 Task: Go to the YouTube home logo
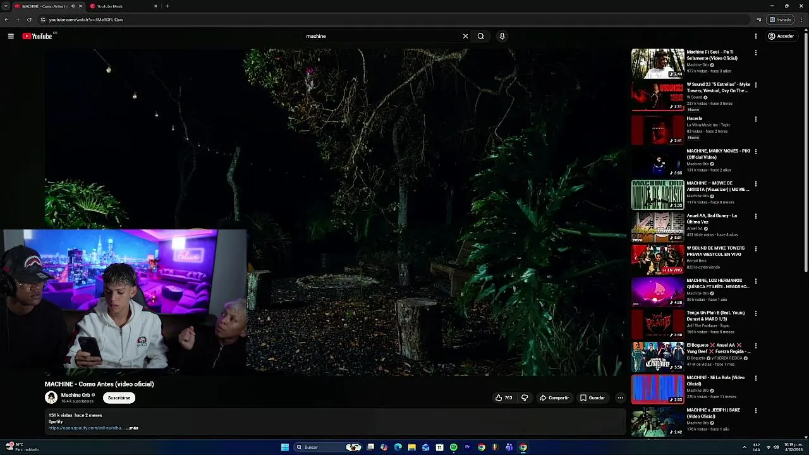coord(37,36)
